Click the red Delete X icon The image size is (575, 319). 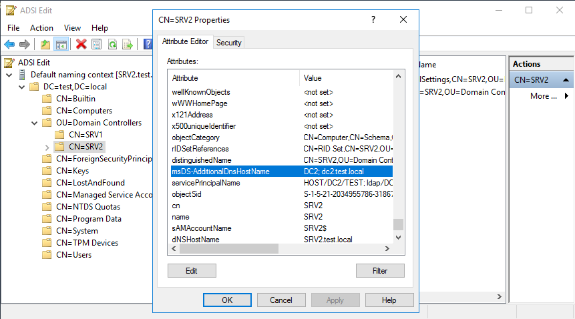81,44
